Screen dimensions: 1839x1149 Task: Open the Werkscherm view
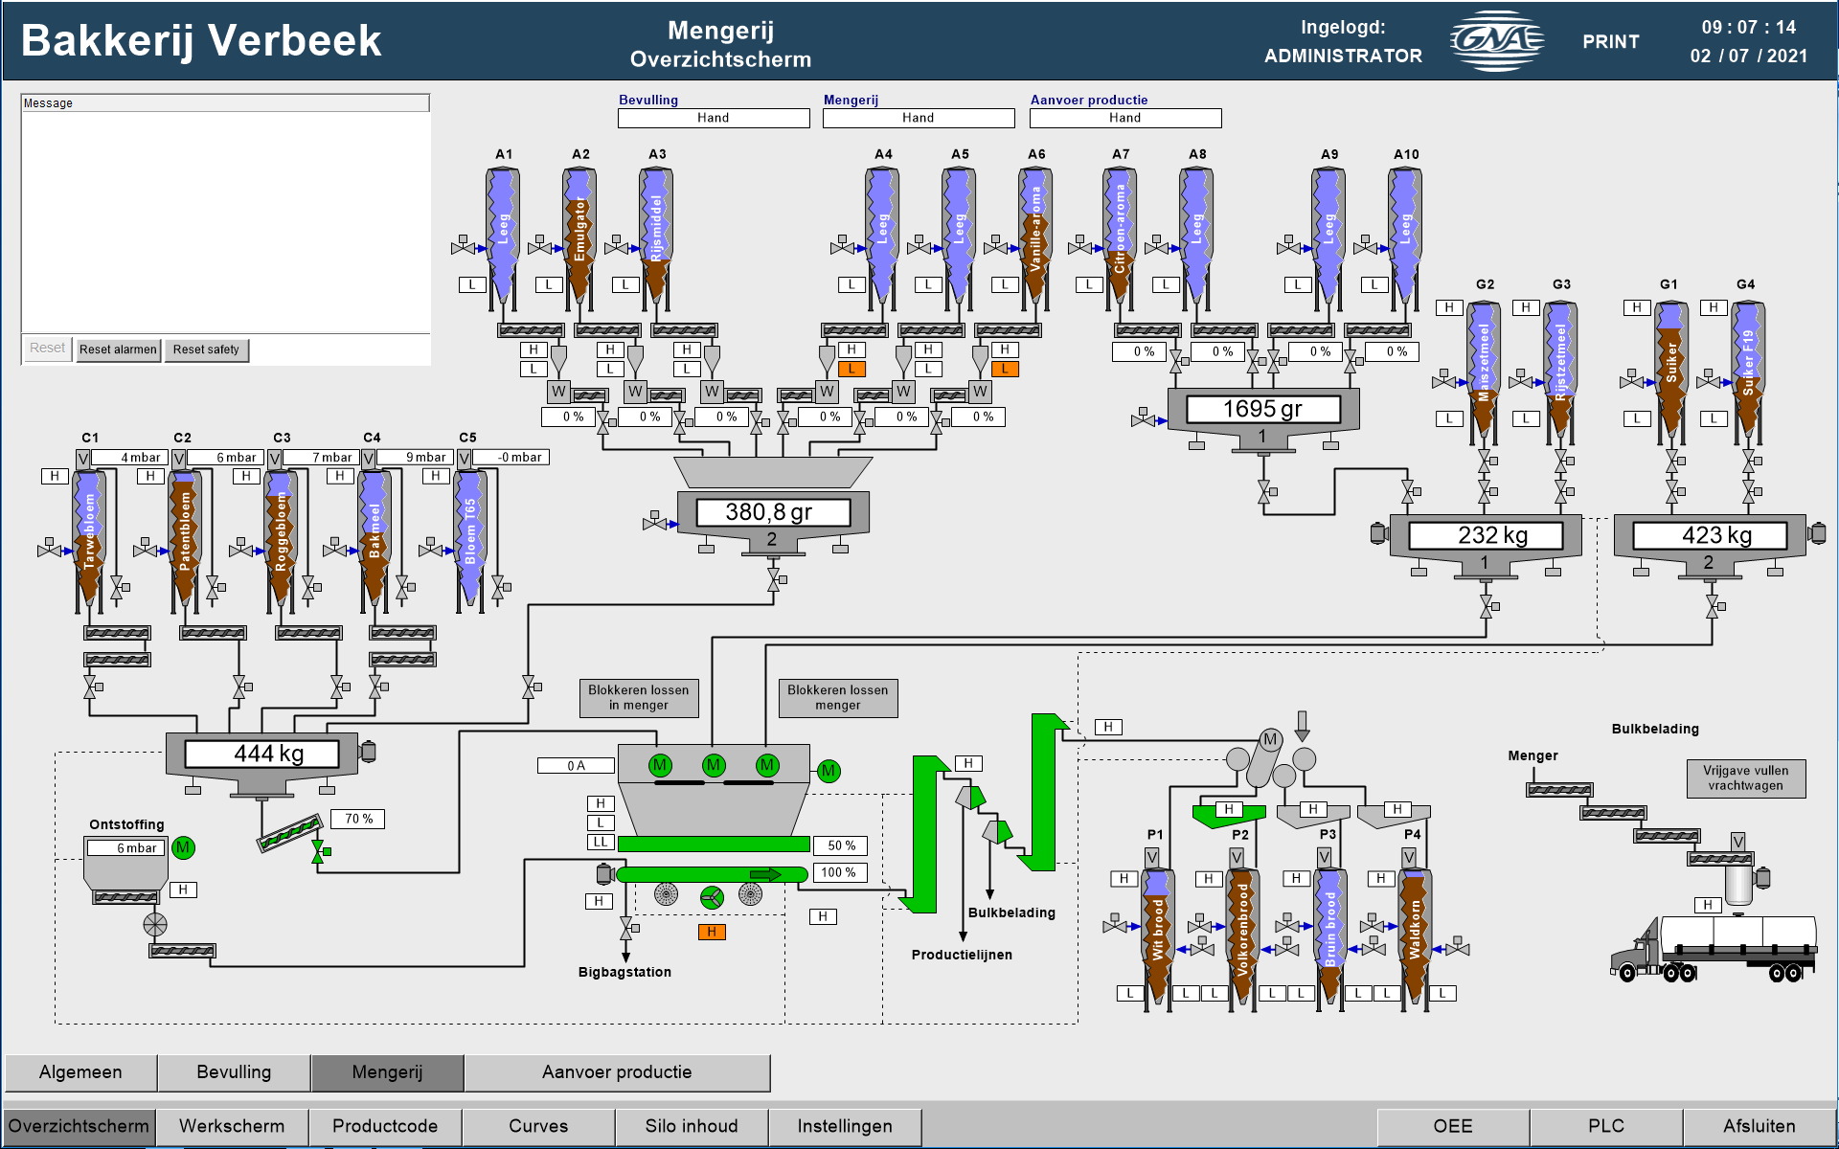pyautogui.click(x=232, y=1126)
